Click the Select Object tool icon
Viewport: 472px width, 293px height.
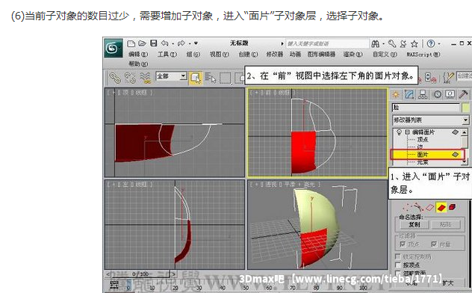coord(196,78)
